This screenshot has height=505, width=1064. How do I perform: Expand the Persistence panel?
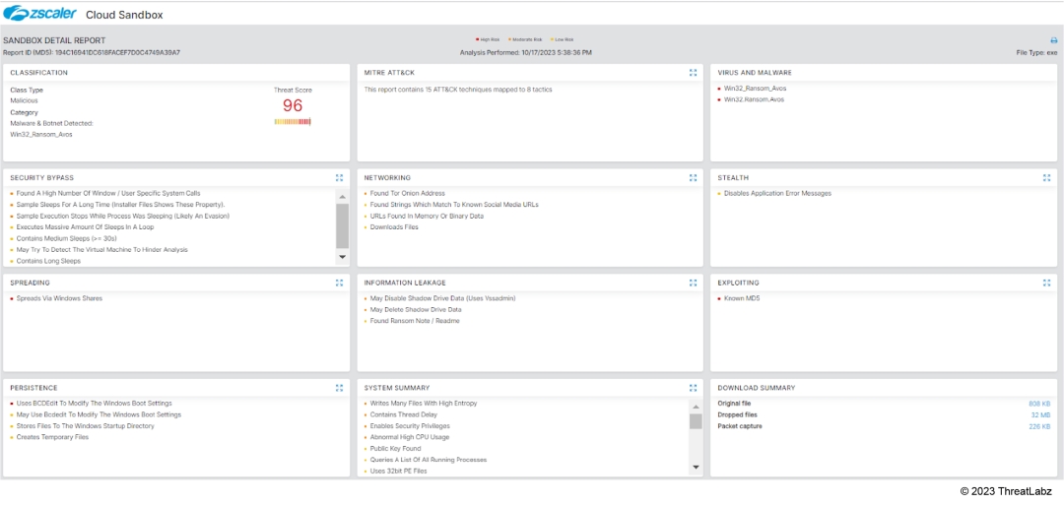point(339,388)
